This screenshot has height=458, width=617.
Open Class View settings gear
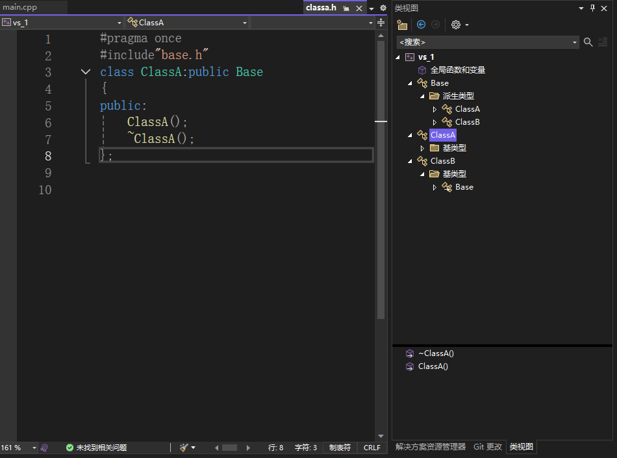click(456, 25)
